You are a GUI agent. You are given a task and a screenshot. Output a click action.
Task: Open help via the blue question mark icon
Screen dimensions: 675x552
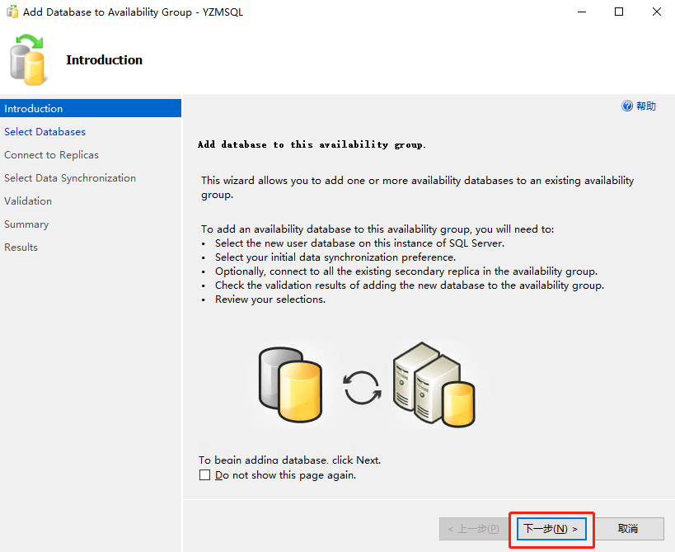click(627, 106)
